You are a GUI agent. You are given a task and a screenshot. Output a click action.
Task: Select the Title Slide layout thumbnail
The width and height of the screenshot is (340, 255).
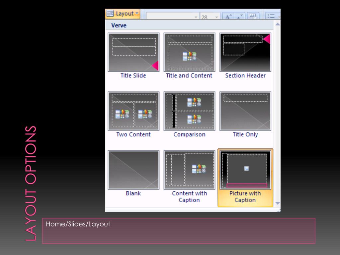[x=133, y=52]
